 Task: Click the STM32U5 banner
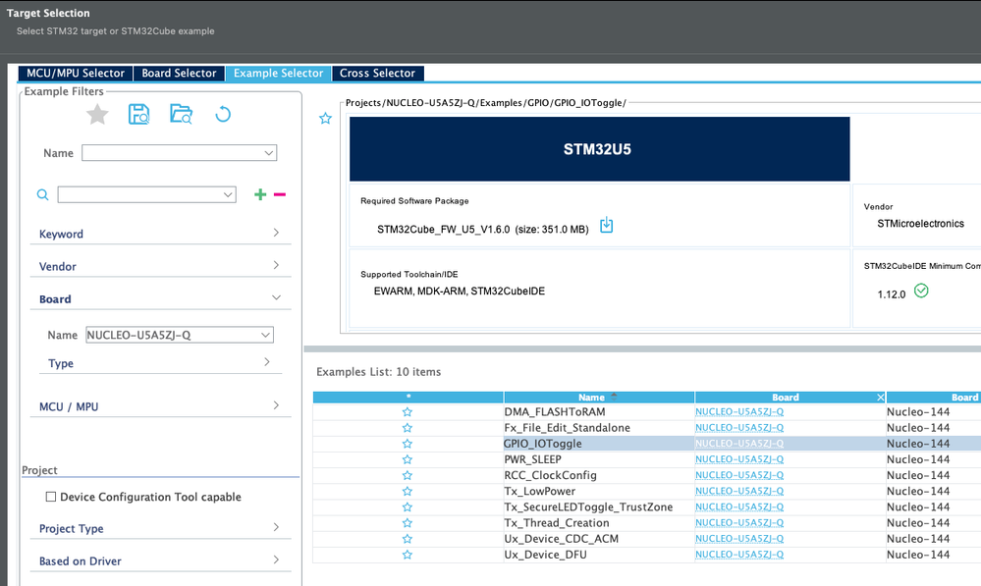(x=599, y=149)
